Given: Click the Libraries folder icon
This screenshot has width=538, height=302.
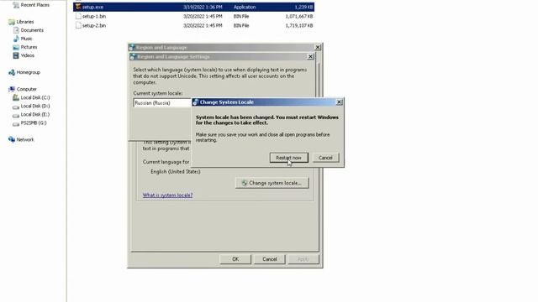Looking at the screenshot, I should coord(12,22).
